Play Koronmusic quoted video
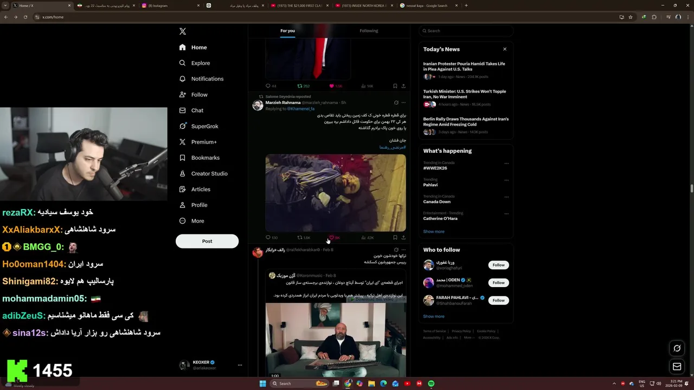 click(336, 340)
